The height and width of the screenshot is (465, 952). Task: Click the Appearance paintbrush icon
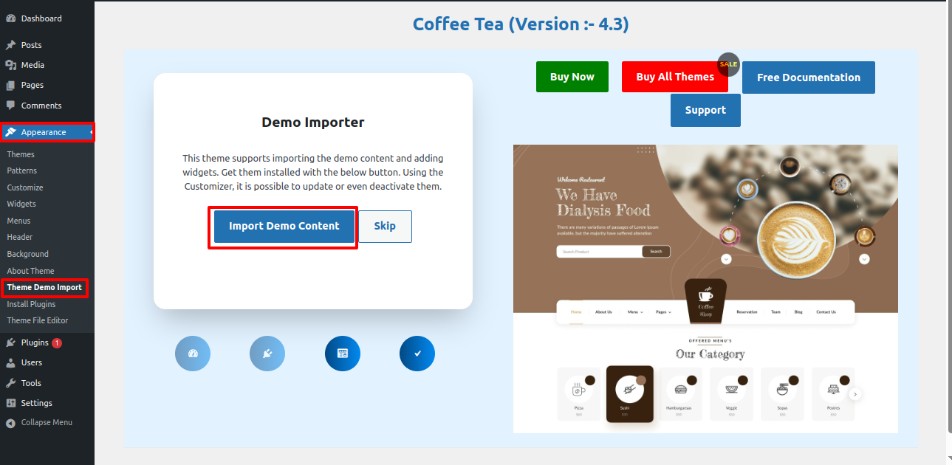click(11, 132)
